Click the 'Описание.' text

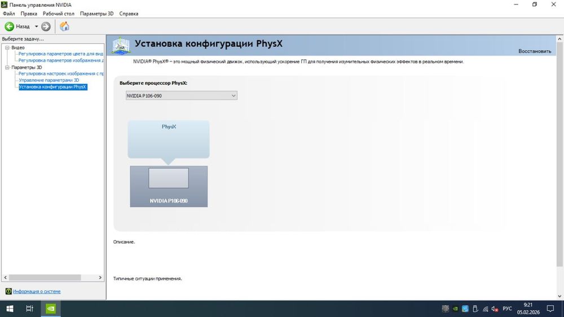[x=124, y=242]
